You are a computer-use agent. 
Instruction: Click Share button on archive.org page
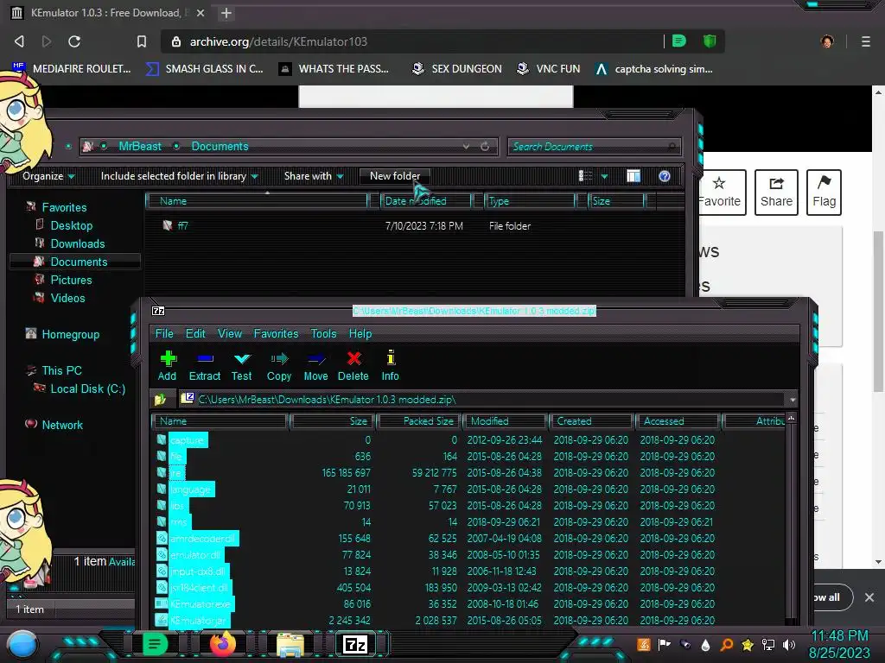776,192
